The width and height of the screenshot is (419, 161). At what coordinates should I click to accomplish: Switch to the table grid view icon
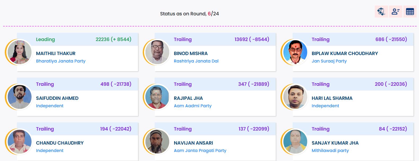(410, 12)
